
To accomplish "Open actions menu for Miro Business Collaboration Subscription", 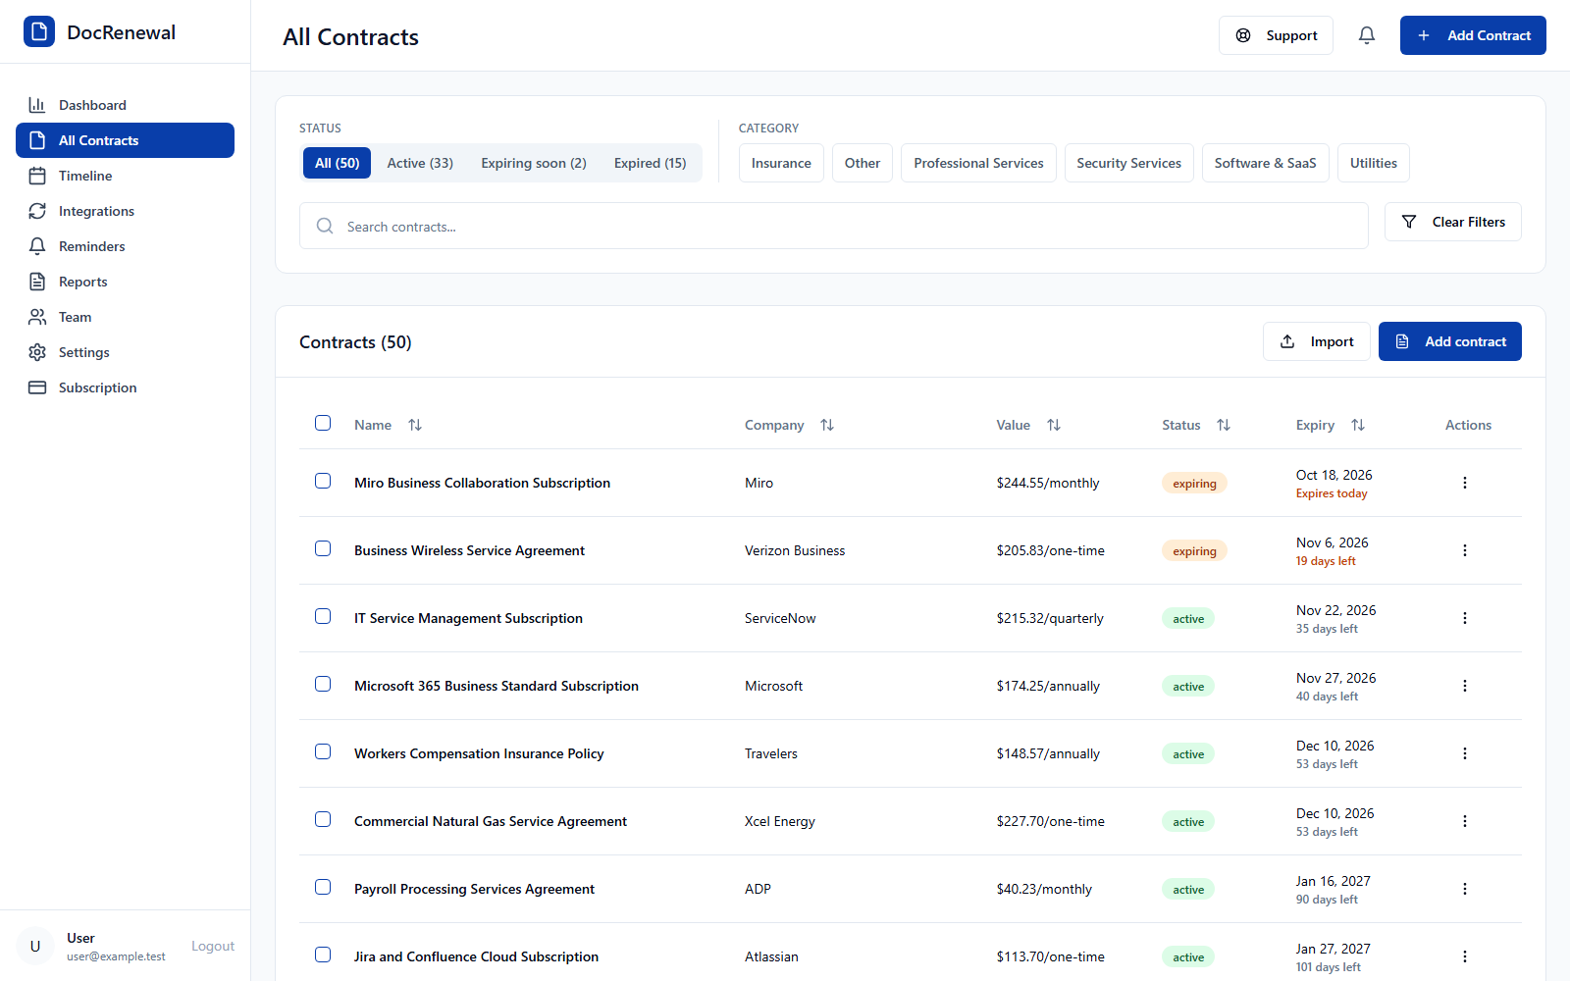I will click(1465, 483).
